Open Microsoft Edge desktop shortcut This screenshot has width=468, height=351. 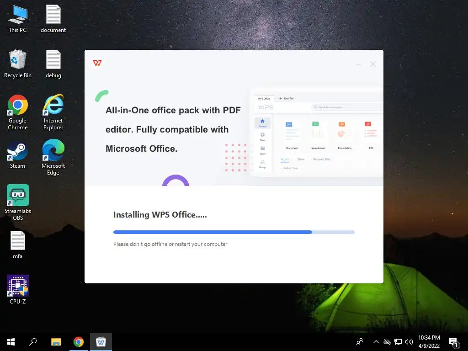point(53,157)
